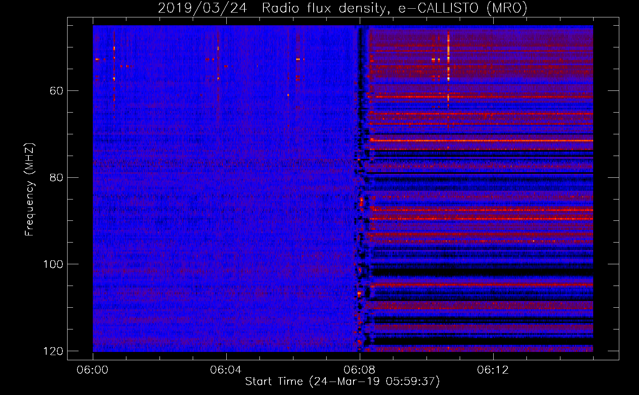
Task: Click the 'Frequency (MHZ)' axis label
Action: pos(29,190)
